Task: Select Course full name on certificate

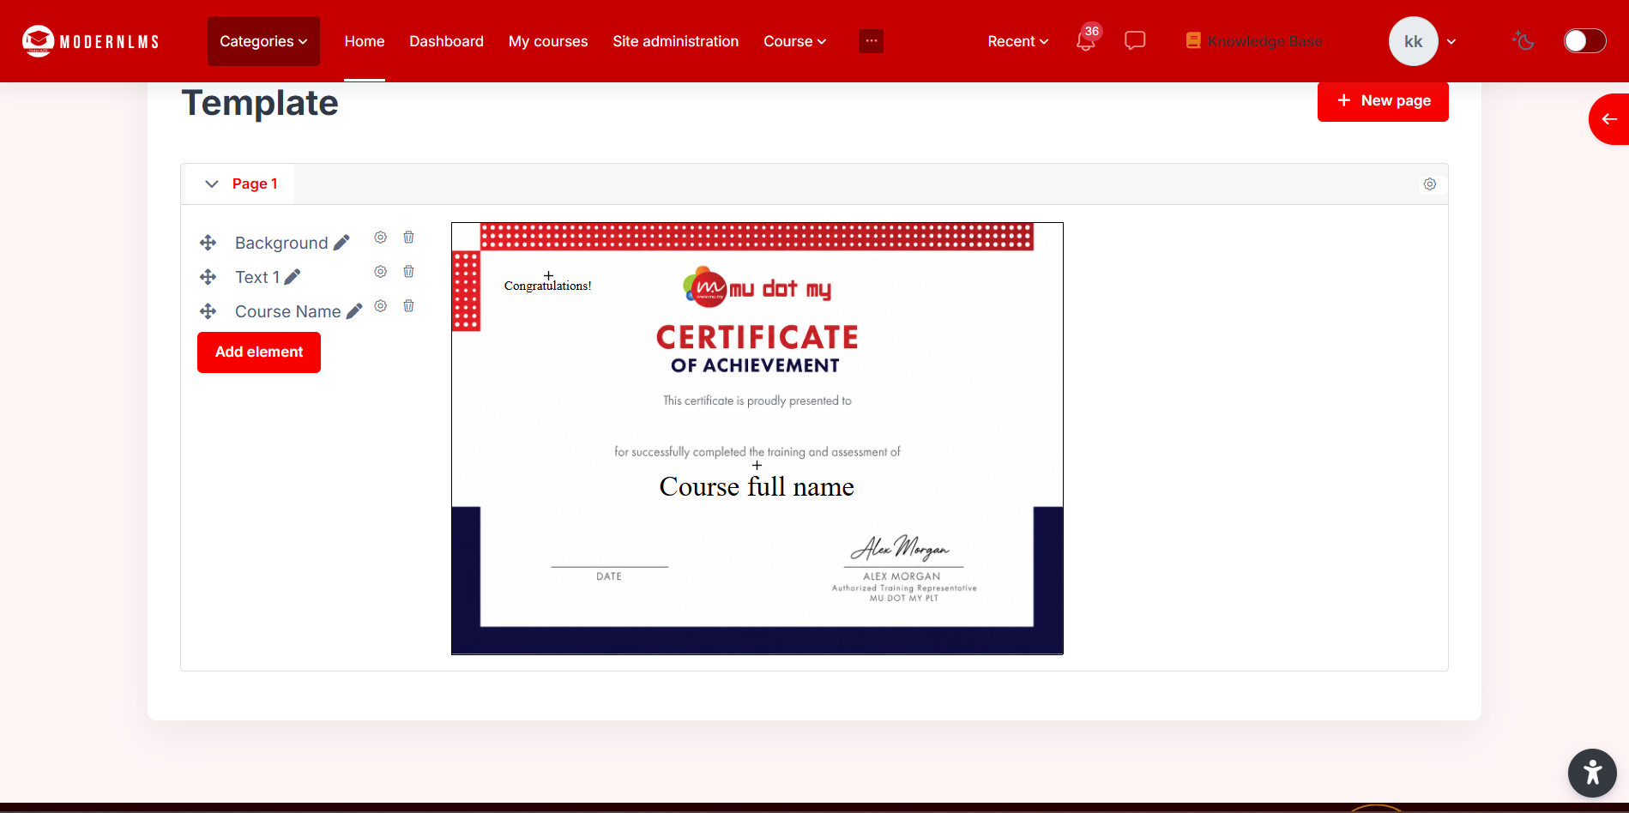Action: click(x=757, y=487)
